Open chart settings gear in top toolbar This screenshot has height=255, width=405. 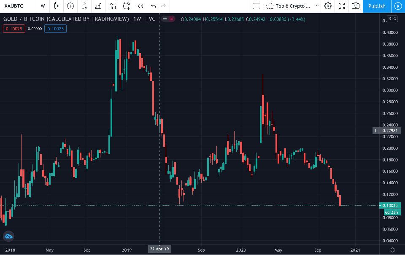[328, 6]
